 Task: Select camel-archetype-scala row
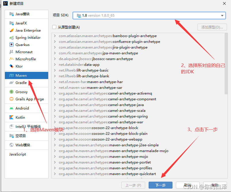pyautogui.click(x=138, y=111)
